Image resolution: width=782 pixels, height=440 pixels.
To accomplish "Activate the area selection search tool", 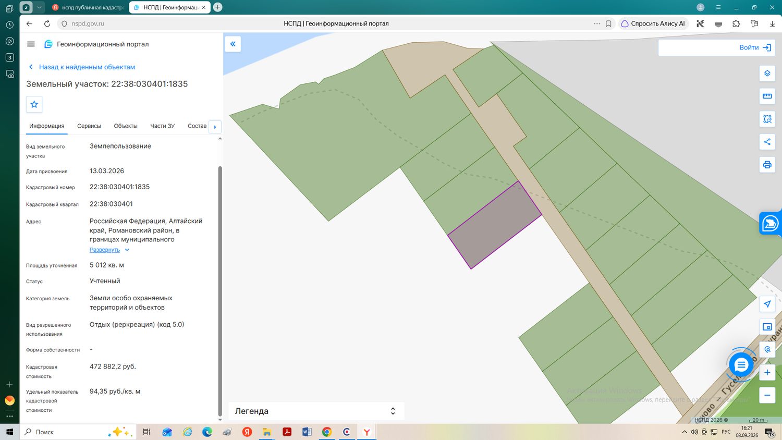I will point(767,119).
